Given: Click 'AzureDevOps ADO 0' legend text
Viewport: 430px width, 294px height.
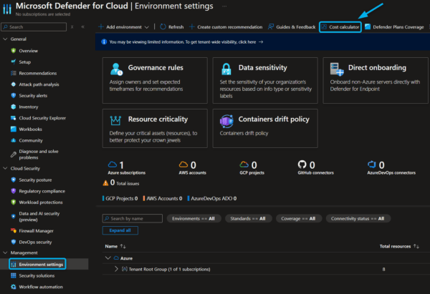Looking at the screenshot, I should 214,198.
